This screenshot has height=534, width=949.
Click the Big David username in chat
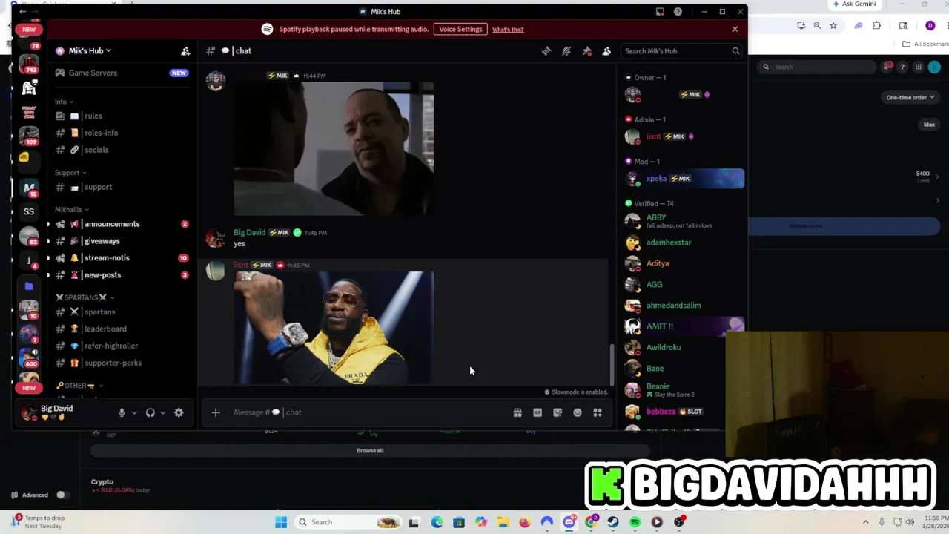point(249,232)
